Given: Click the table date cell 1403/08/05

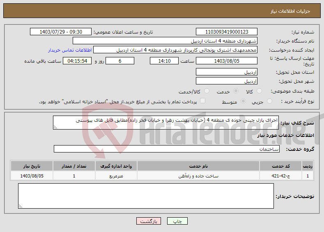Looking at the screenshot, I should (32, 176).
